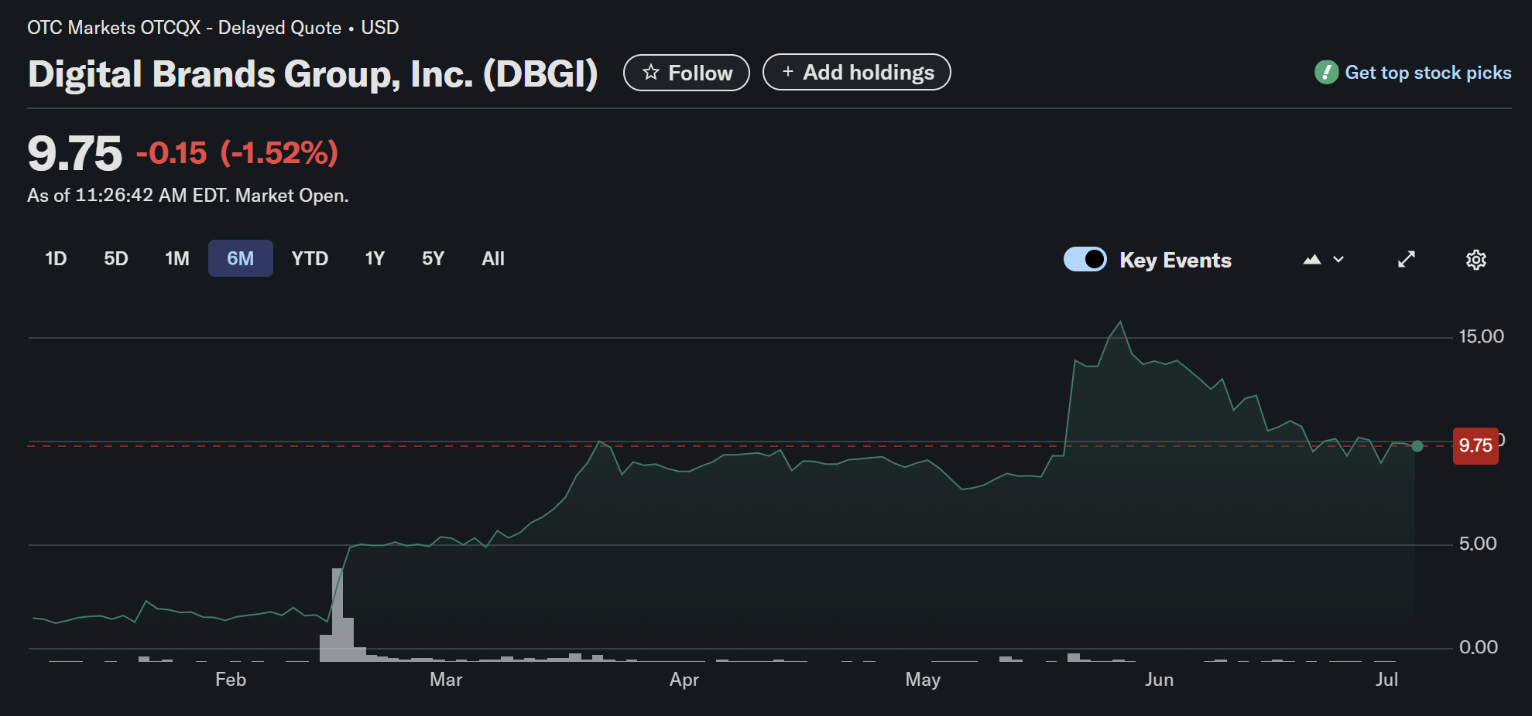This screenshot has height=716, width=1532.
Task: Open the chart settings gear icon
Action: (x=1475, y=260)
